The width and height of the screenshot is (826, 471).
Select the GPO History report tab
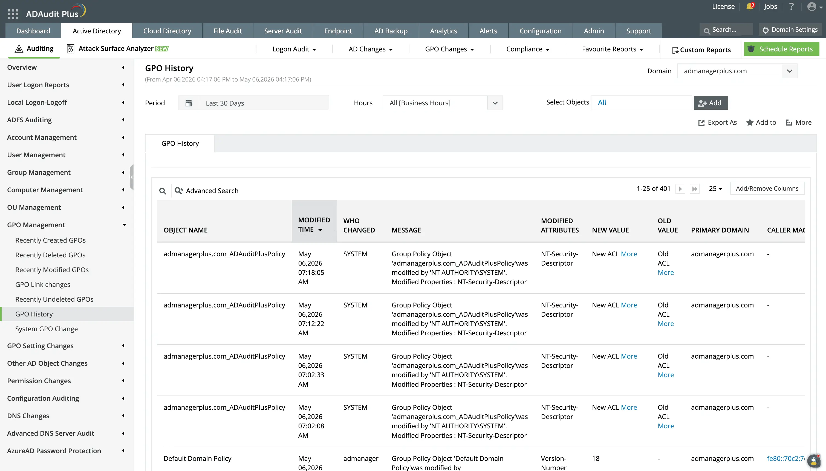point(180,143)
